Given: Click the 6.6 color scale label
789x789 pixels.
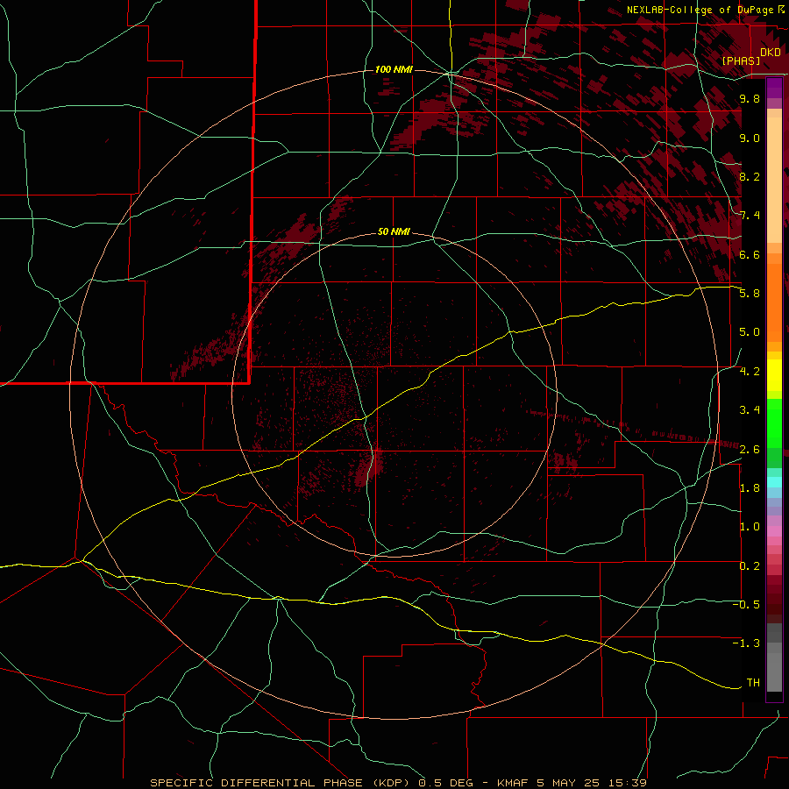Looking at the screenshot, I should [x=750, y=254].
